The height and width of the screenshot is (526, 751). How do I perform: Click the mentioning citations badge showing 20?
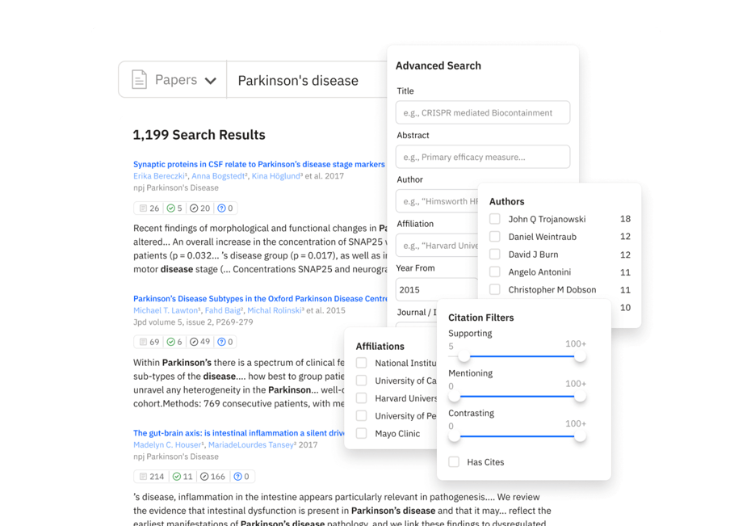[201, 208]
